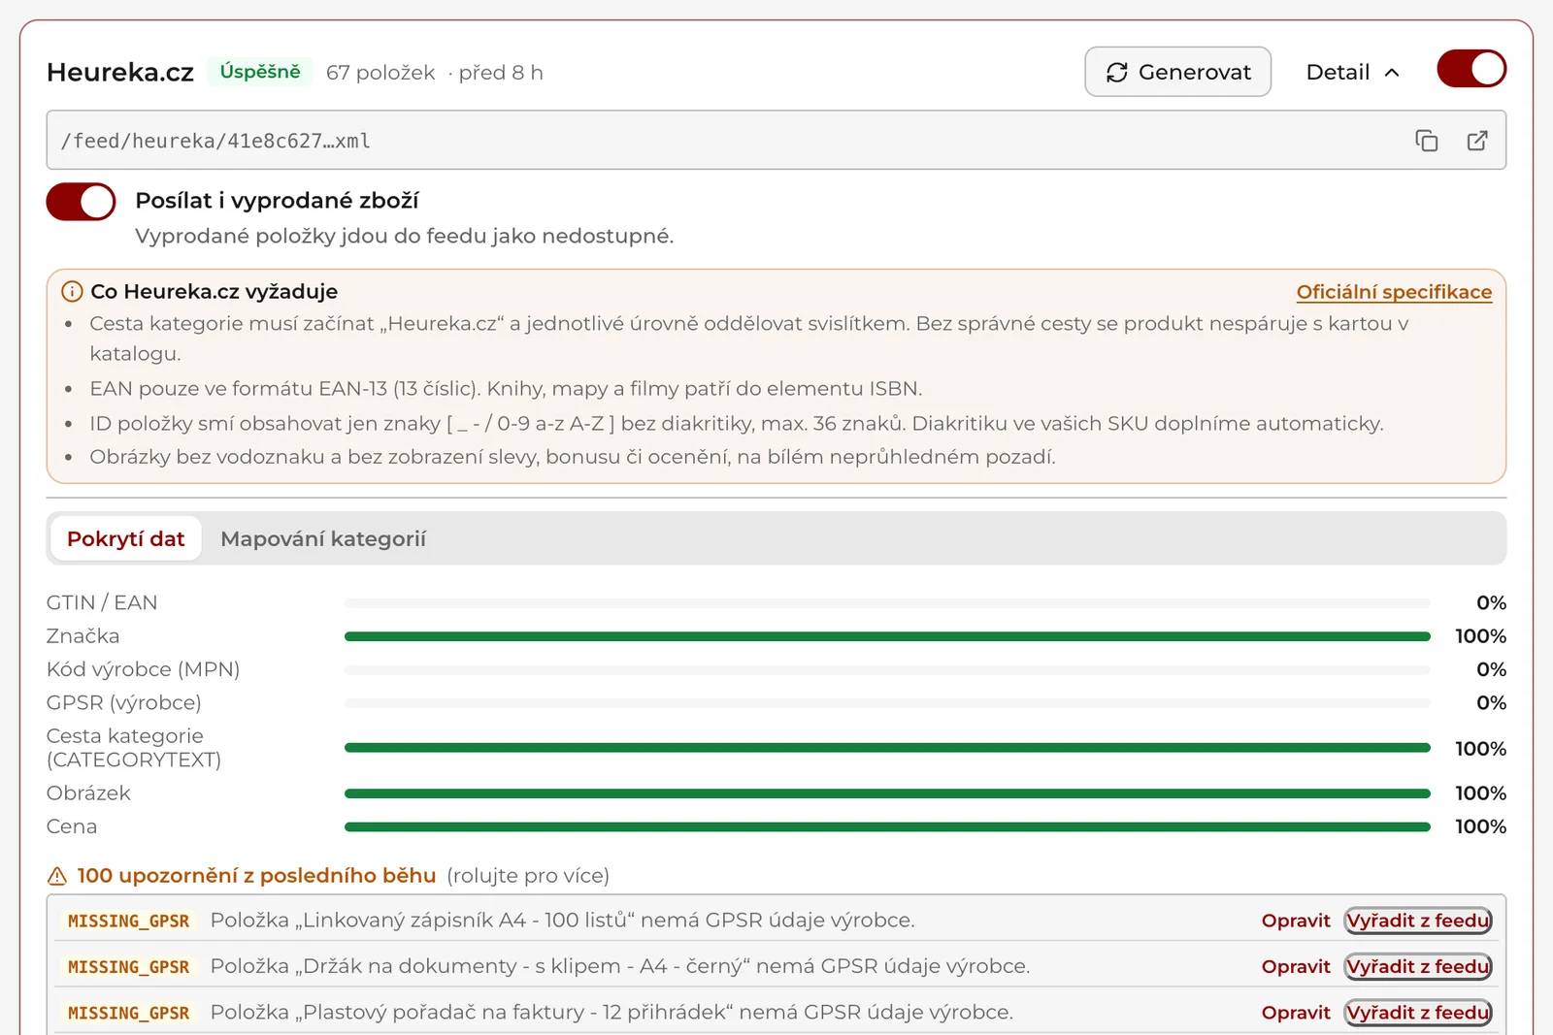This screenshot has height=1035, width=1553.
Task: Click the Cena coverage label
Action: pyautogui.click(x=72, y=826)
